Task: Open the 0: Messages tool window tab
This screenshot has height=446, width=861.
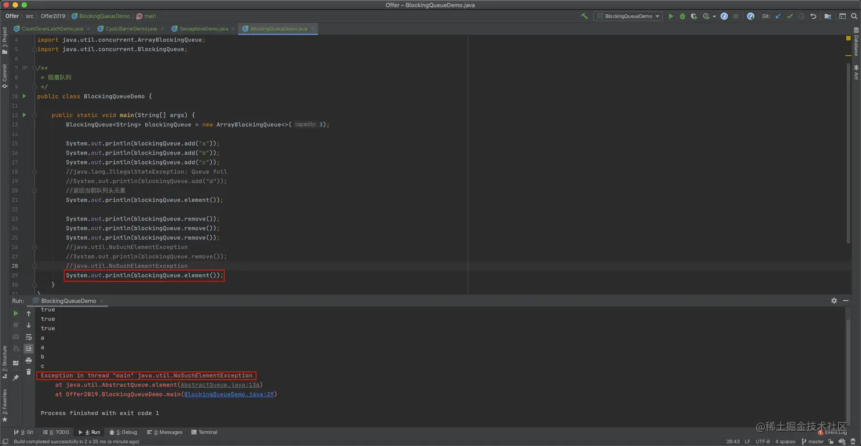Action: tap(165, 432)
